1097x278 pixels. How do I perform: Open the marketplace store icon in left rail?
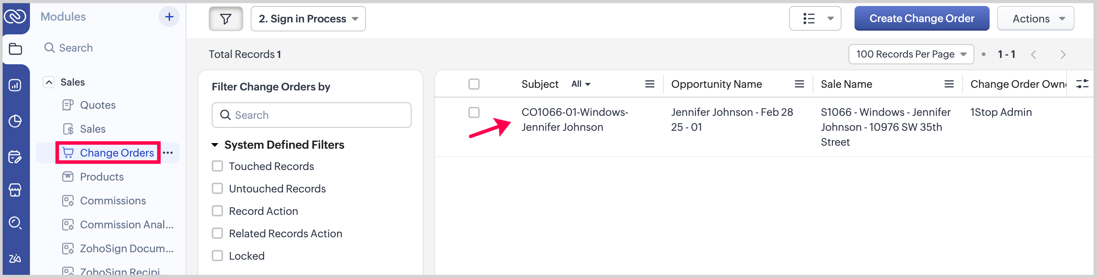[15, 190]
